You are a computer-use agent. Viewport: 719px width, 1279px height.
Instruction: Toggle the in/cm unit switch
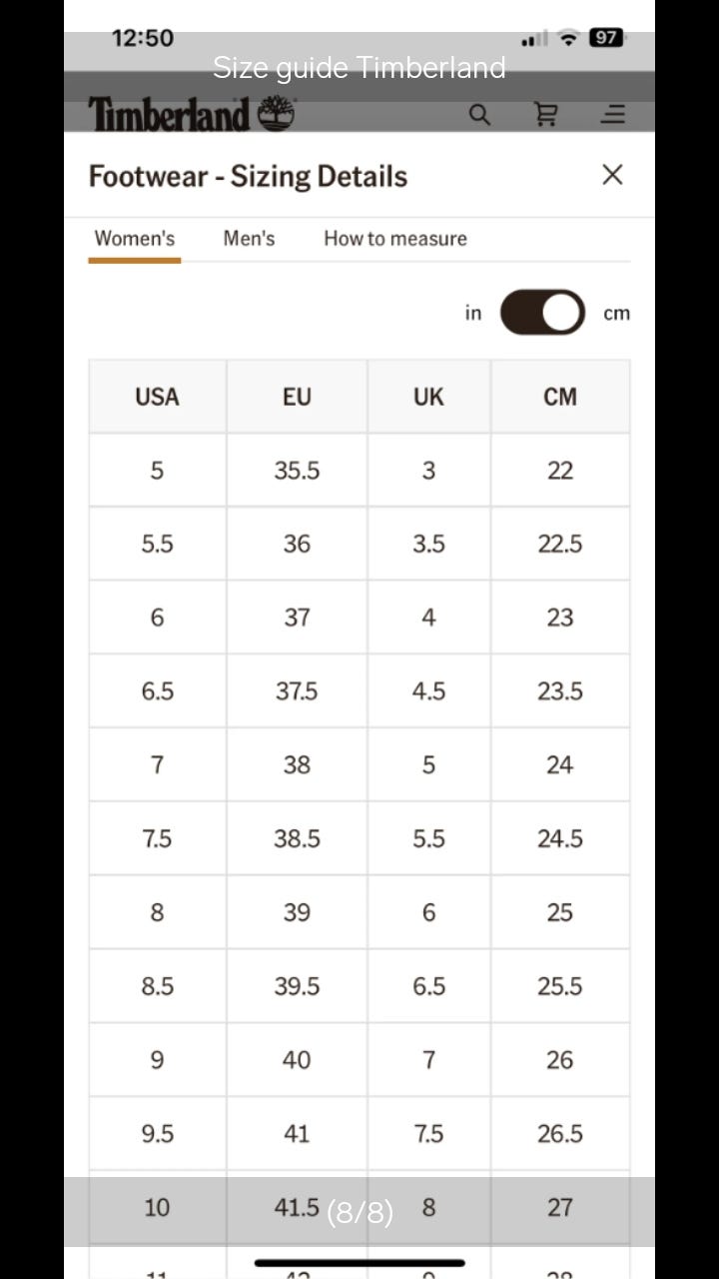(x=542, y=313)
